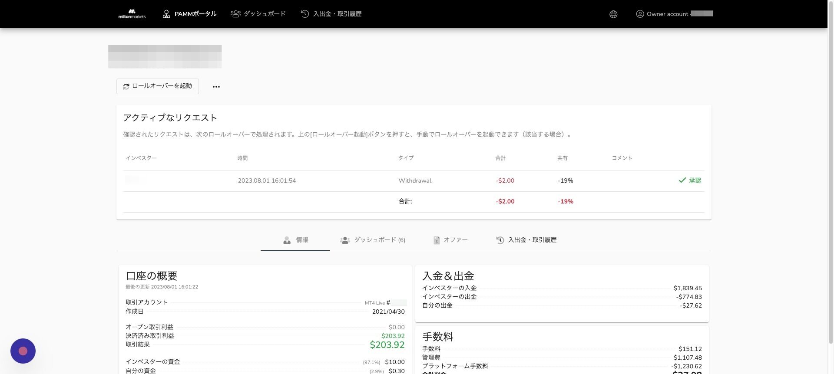Click the 管理費 value $1,107.48
The height and width of the screenshot is (374, 834).
click(688, 358)
